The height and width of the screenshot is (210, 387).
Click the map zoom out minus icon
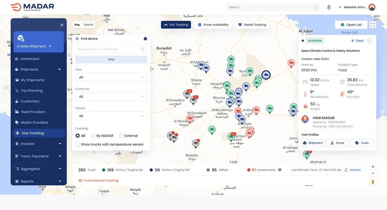[x=373, y=173]
